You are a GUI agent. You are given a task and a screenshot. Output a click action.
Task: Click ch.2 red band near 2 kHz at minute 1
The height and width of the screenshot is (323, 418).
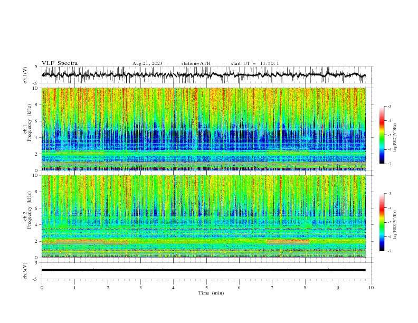[x=80, y=241]
